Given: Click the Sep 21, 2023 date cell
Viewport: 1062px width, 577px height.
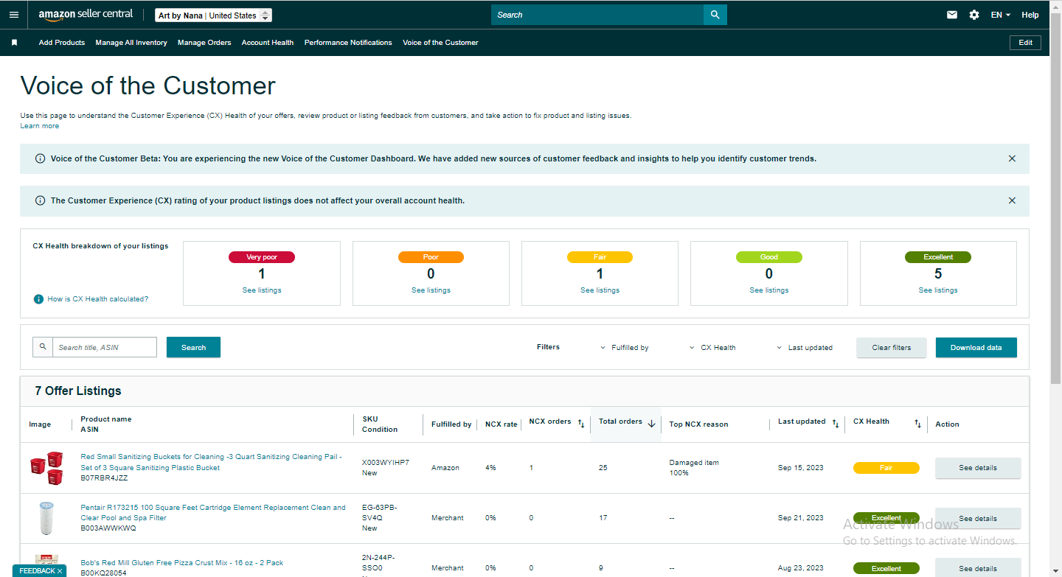Looking at the screenshot, I should pos(801,518).
